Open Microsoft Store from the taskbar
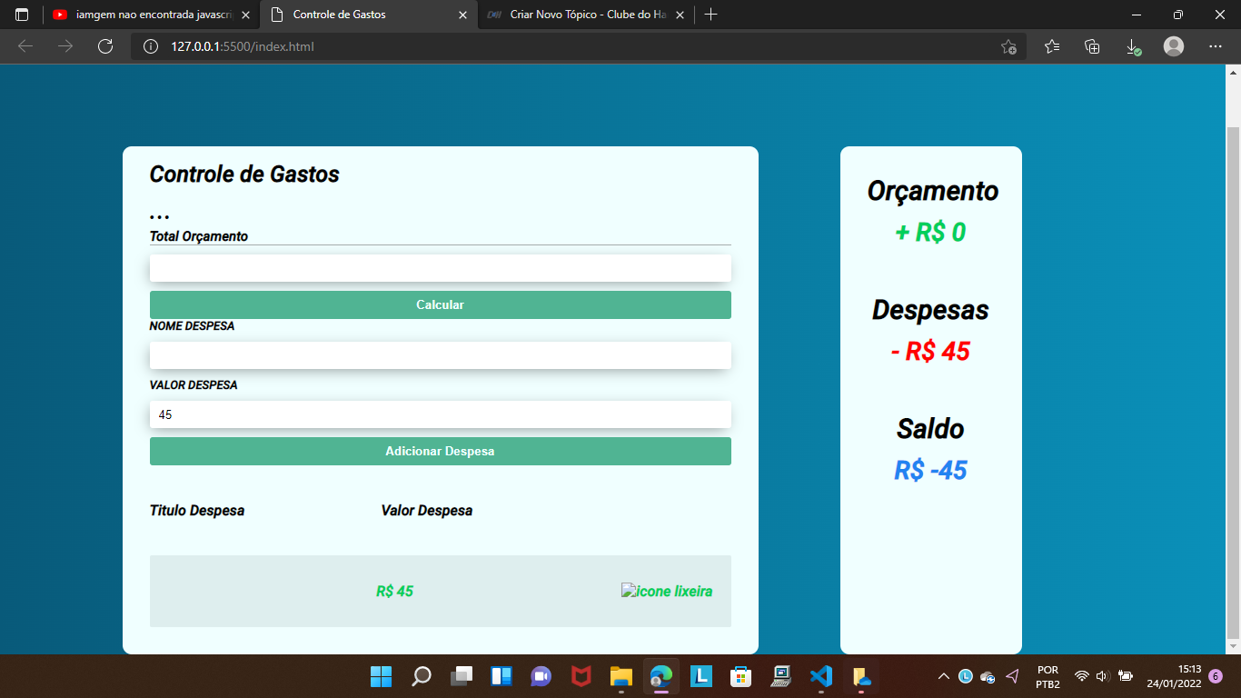Image resolution: width=1241 pixels, height=698 pixels. coord(741,676)
